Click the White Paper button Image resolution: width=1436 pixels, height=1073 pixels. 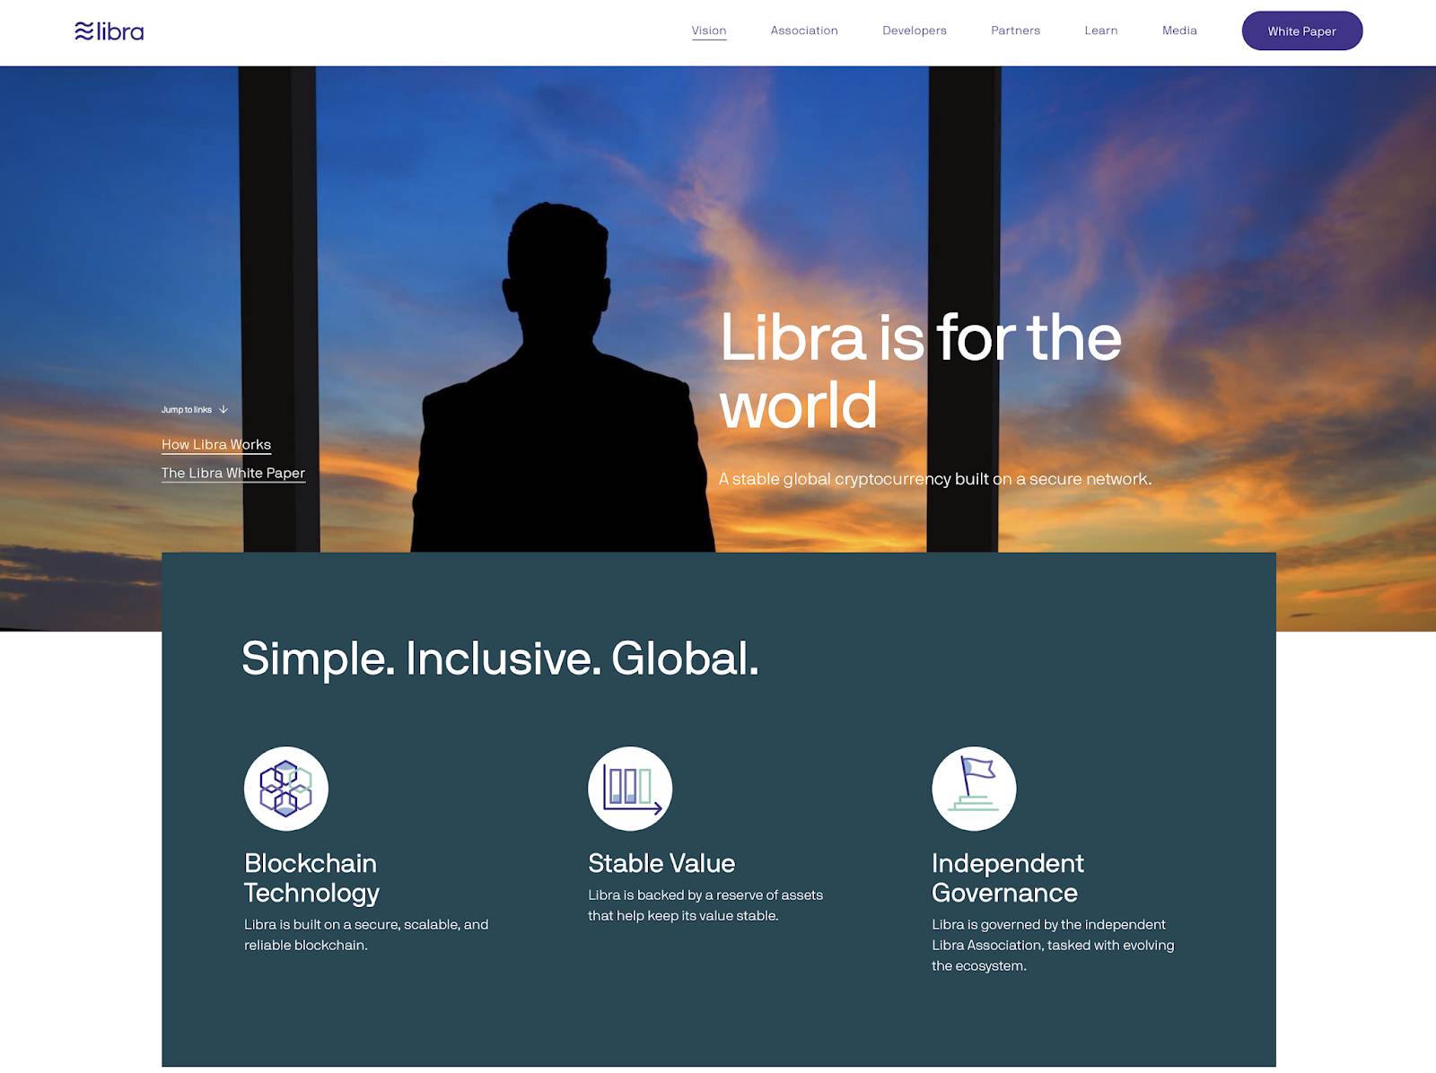[x=1302, y=31]
